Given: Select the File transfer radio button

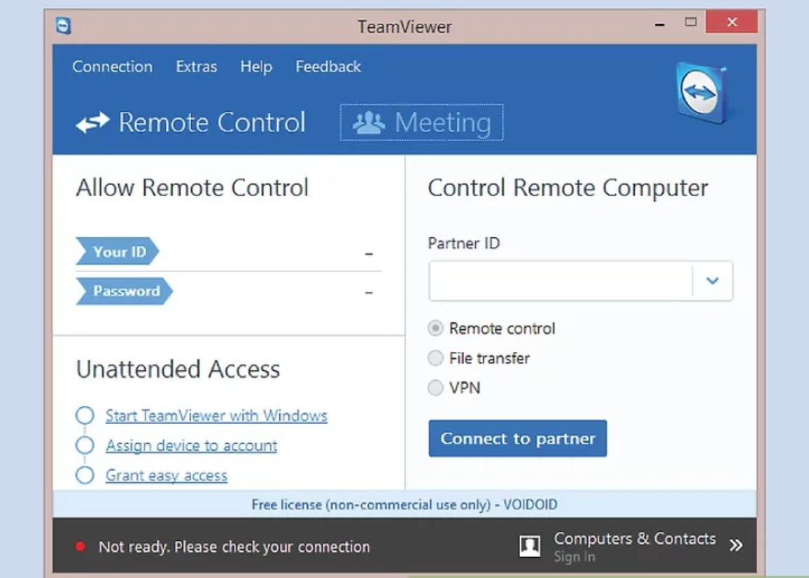Looking at the screenshot, I should tap(435, 358).
